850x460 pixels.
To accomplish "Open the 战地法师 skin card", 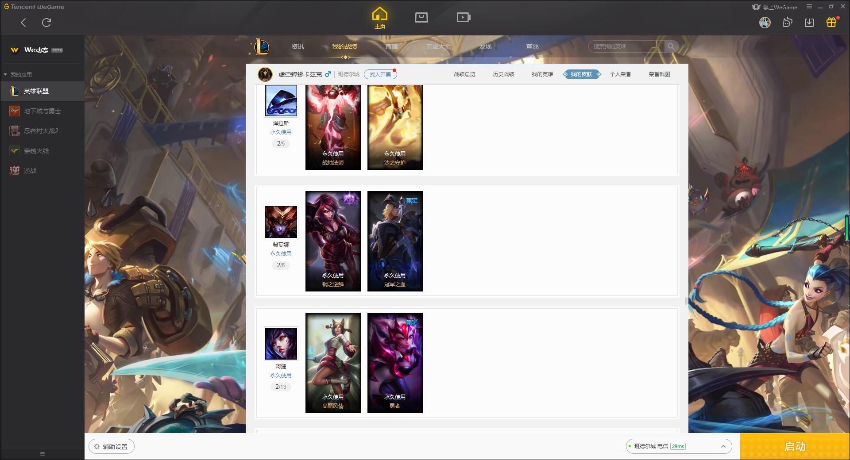I will [x=333, y=127].
